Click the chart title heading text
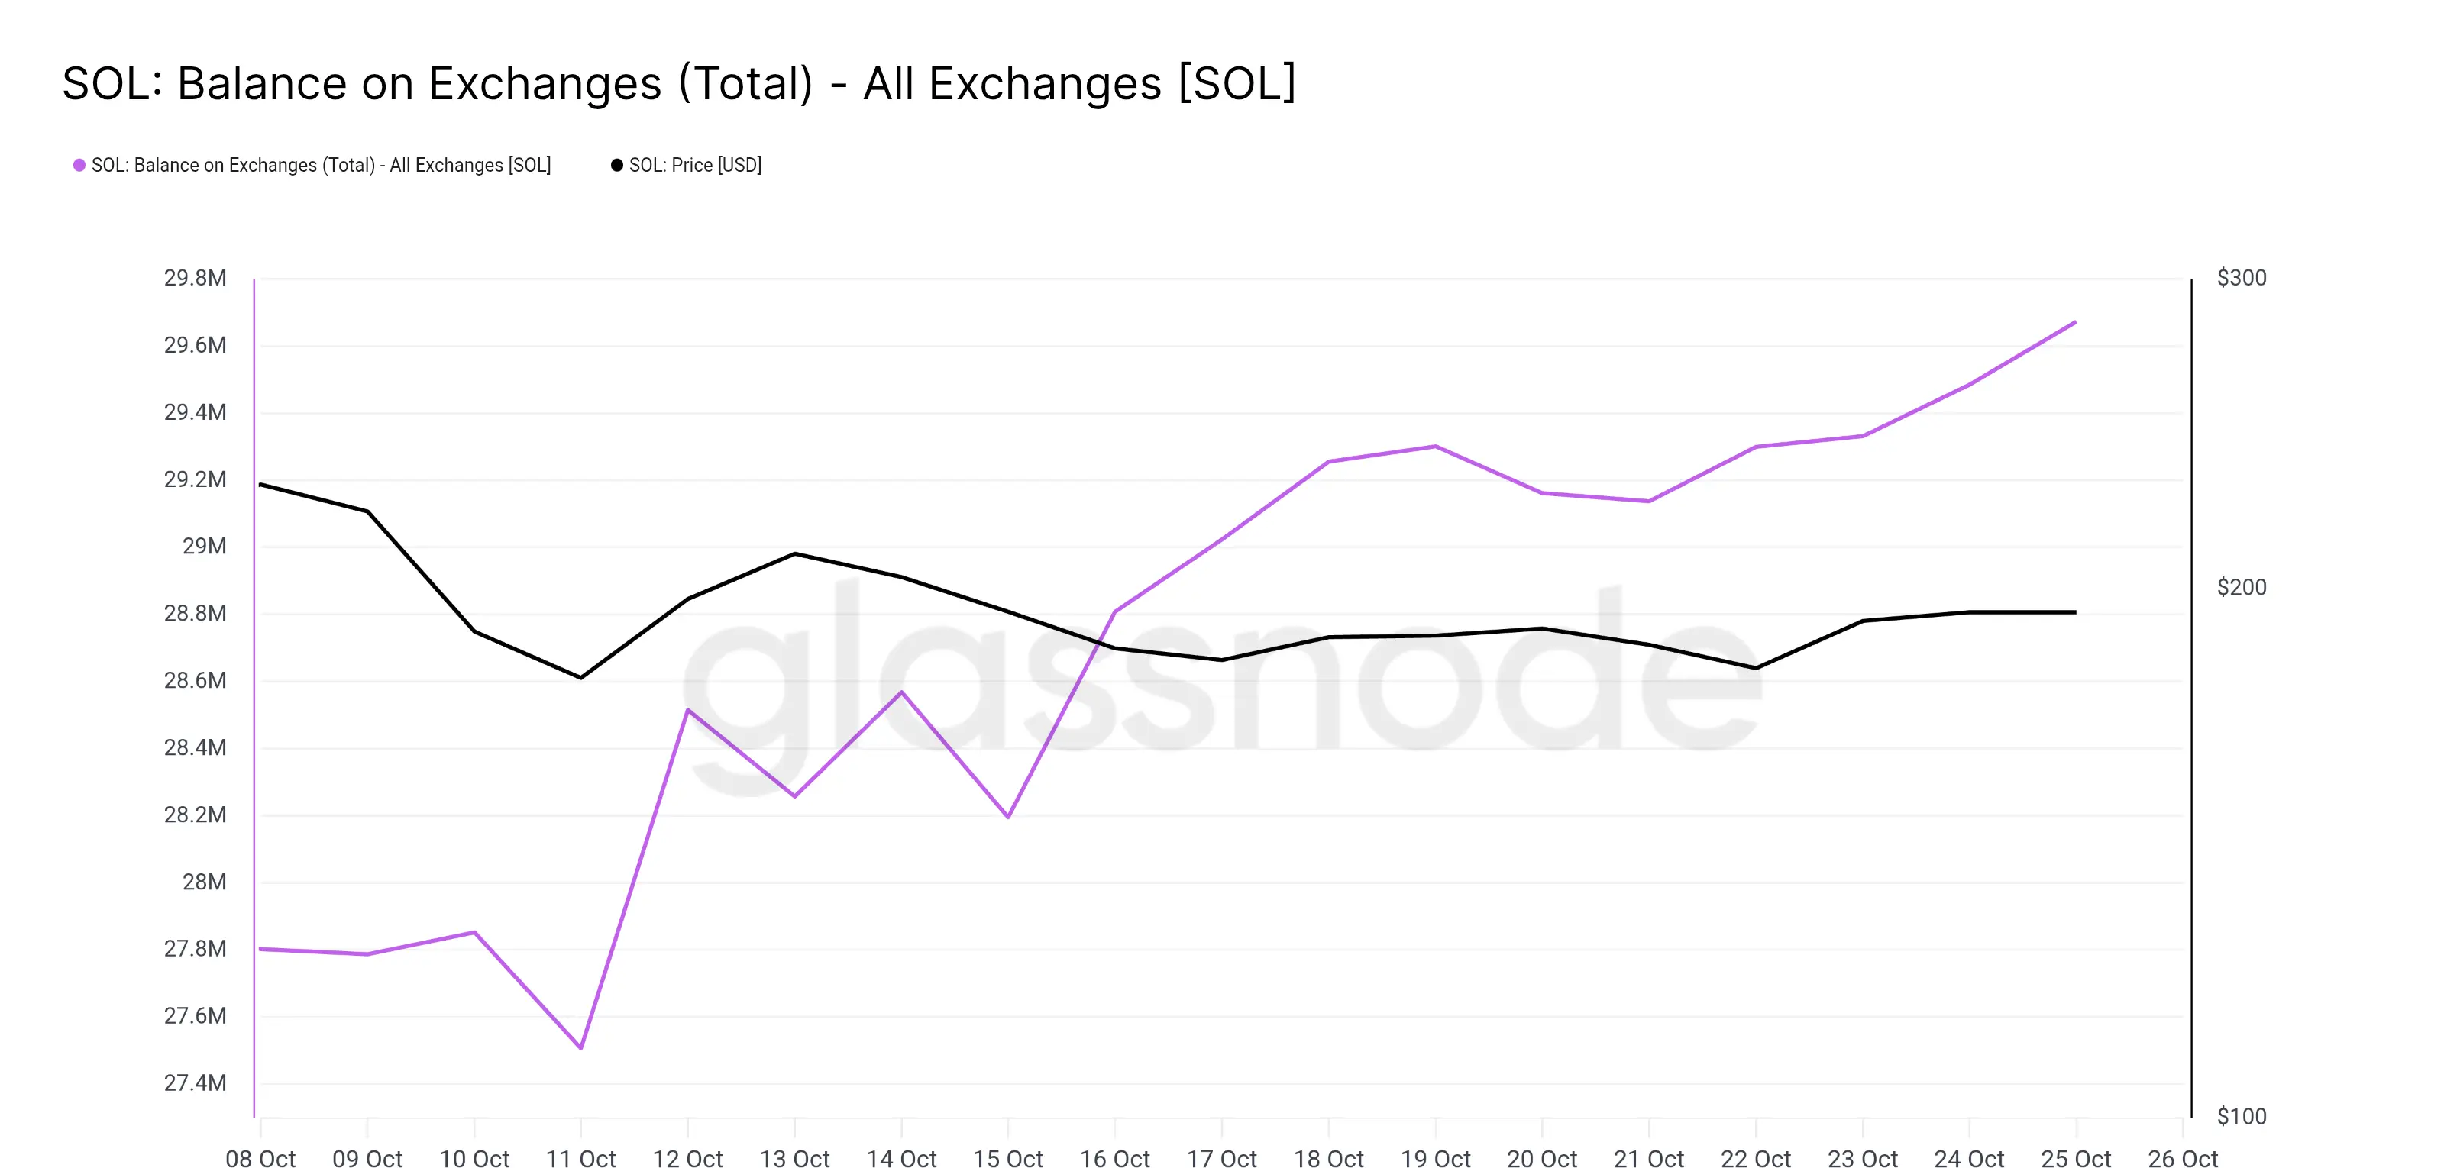 (678, 83)
